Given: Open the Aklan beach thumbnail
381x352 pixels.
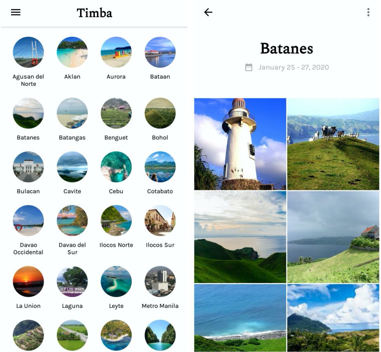Looking at the screenshot, I should 72,52.
